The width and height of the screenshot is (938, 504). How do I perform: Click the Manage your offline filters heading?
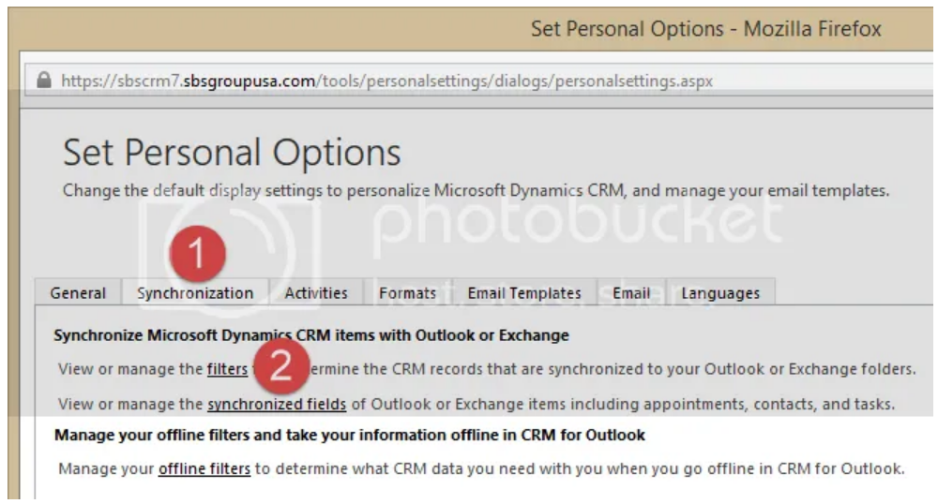349,435
